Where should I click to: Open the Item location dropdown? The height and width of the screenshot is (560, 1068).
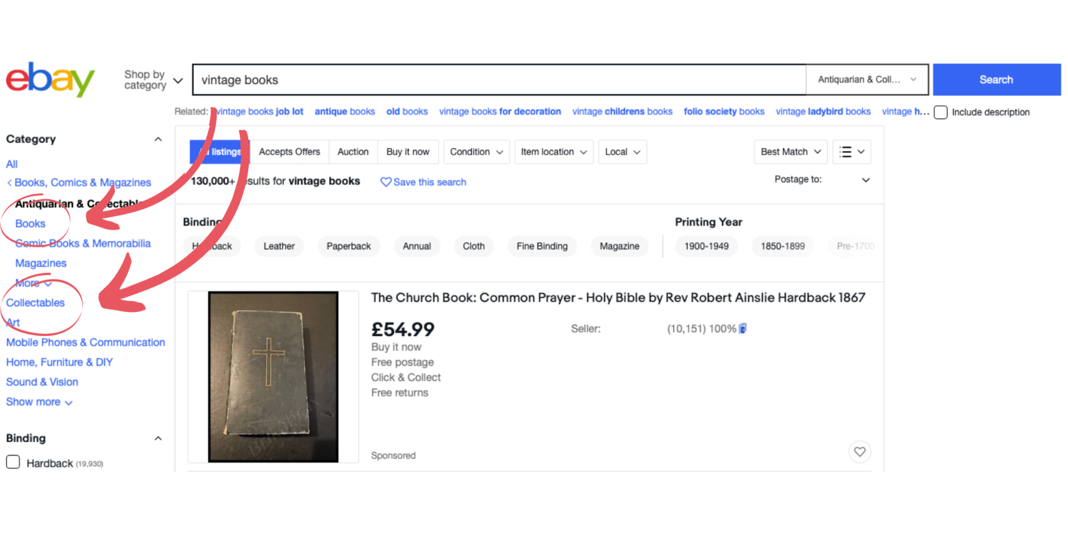coord(553,152)
